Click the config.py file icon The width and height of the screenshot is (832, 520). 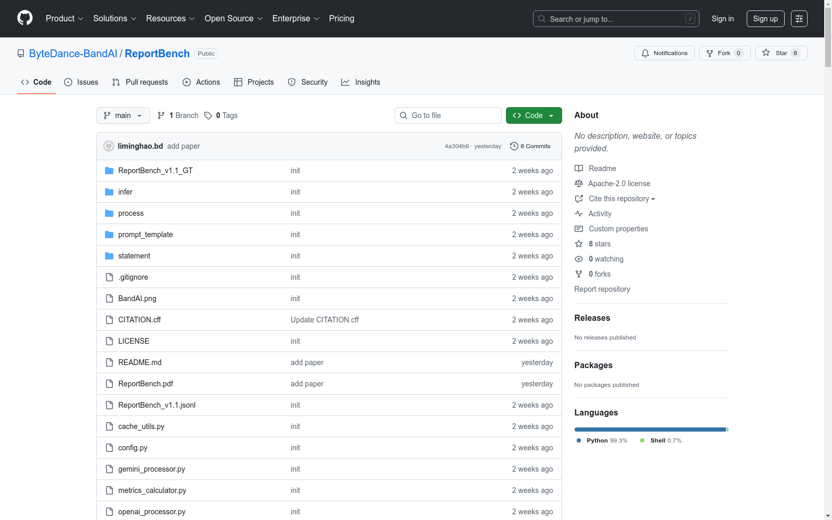click(109, 448)
